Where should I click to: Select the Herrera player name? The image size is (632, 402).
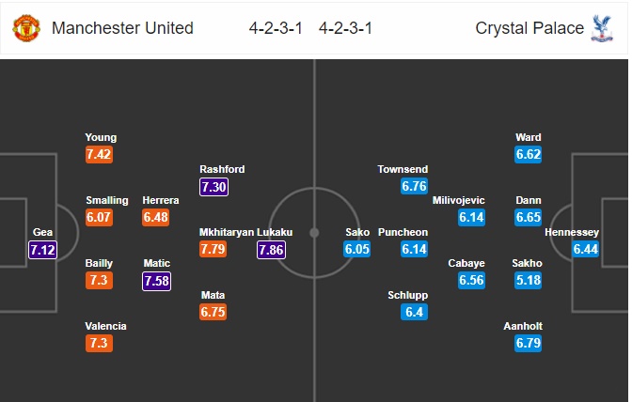160,200
